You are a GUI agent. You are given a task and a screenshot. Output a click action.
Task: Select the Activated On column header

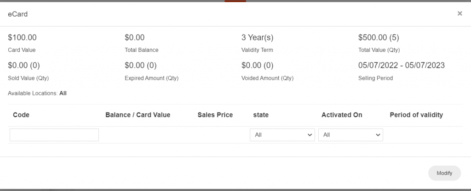[x=342, y=115]
